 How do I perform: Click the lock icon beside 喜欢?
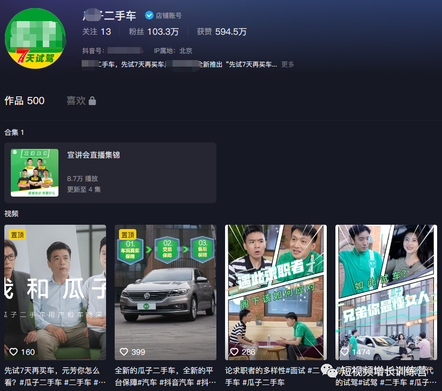(93, 101)
